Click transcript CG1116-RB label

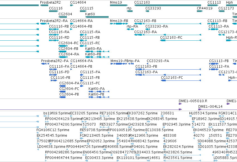click(59, 26)
